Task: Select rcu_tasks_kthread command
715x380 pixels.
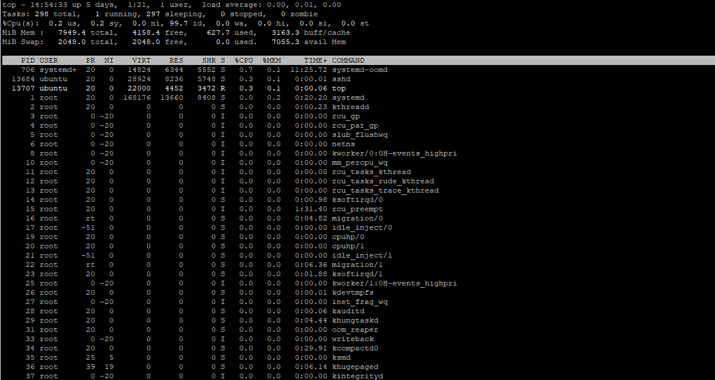Action: point(371,172)
